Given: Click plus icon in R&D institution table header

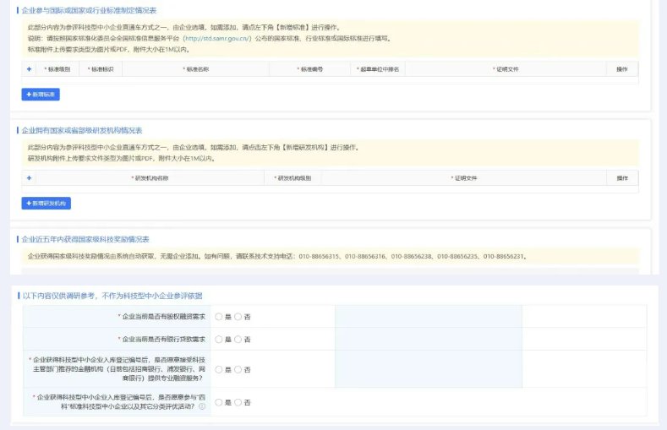Looking at the screenshot, I should tap(29, 178).
